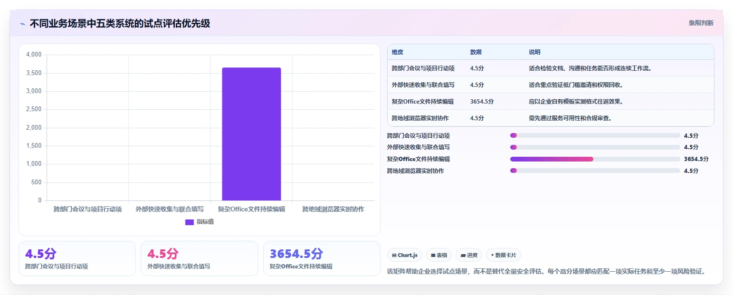Click the 4,000 y-axis tick label
The width and height of the screenshot is (733, 295).
pyautogui.click(x=34, y=55)
